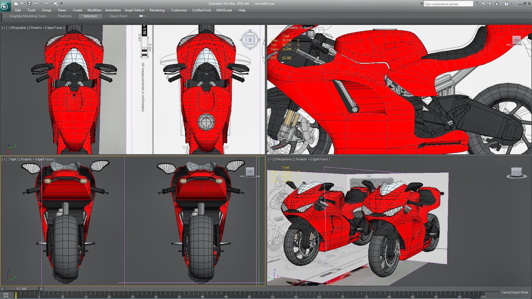Screen dimensions: 532x299
Task: Open the Right viewport Realistic + Edged Faces menu
Action: pos(37,159)
